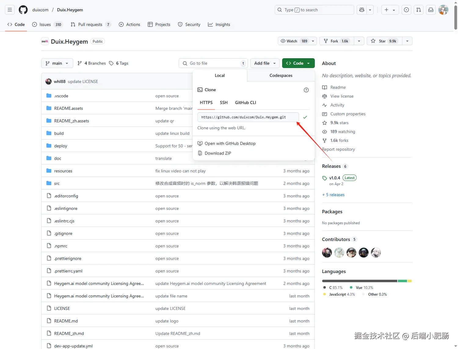This screenshot has height=349, width=458.
Task: Open the Pull requests tab
Action: click(x=91, y=24)
